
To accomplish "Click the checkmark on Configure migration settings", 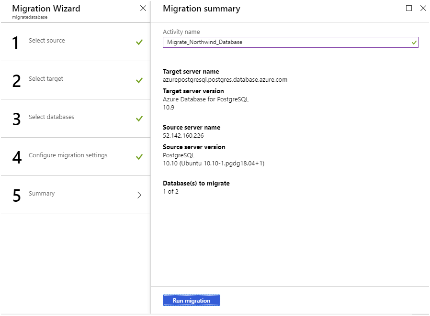I will pos(139,156).
